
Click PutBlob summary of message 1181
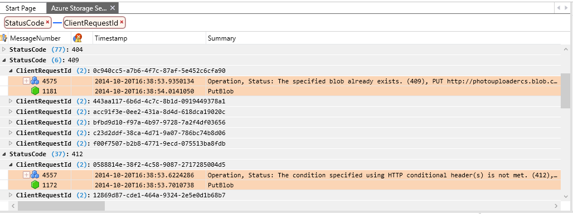pyautogui.click(x=220, y=91)
